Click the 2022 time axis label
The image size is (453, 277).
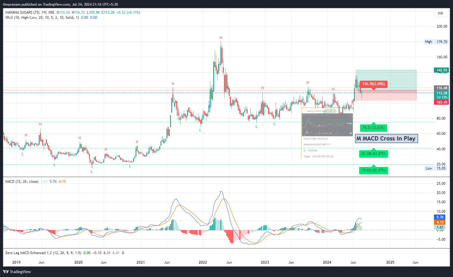pos(203,262)
